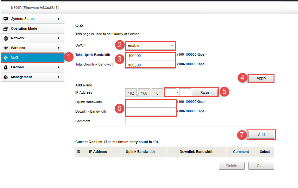This screenshot has height=188, width=298.
Task: Click the N600R firmware version text
Action: [x=35, y=8]
